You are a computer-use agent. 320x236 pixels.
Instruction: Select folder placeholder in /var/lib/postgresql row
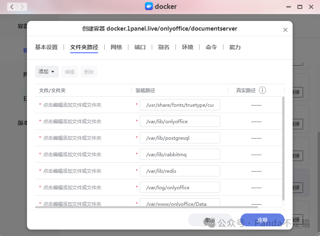click(x=72, y=138)
